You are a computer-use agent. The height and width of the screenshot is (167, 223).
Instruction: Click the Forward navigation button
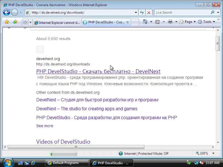15,13
